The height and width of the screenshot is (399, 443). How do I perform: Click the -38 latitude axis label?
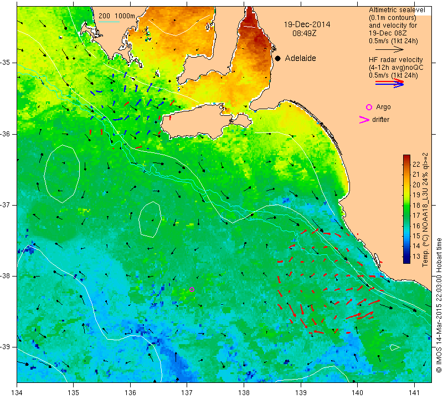tap(5, 276)
